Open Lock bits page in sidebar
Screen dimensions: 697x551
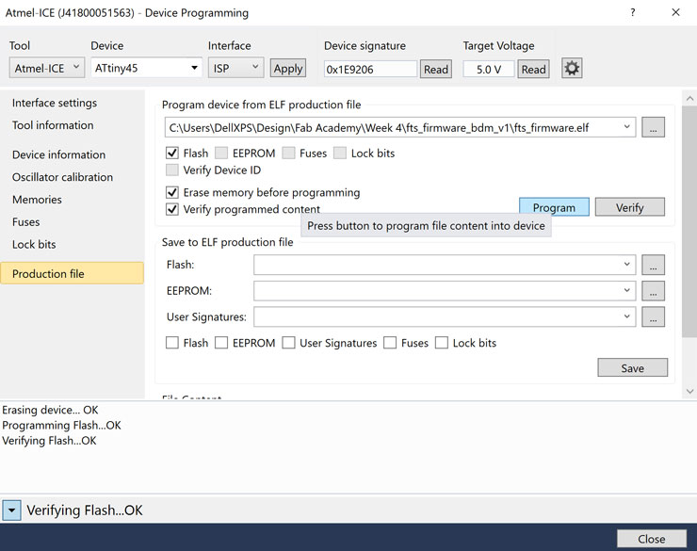point(34,244)
